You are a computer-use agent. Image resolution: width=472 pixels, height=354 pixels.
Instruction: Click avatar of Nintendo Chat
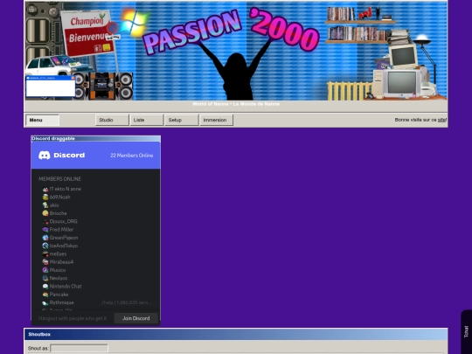(x=45, y=287)
